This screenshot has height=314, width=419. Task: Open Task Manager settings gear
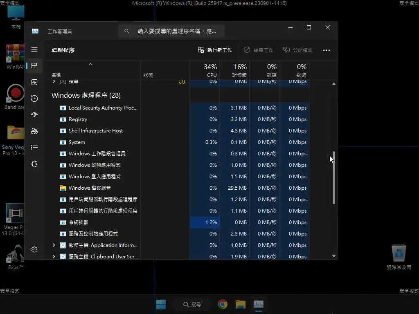[34, 249]
